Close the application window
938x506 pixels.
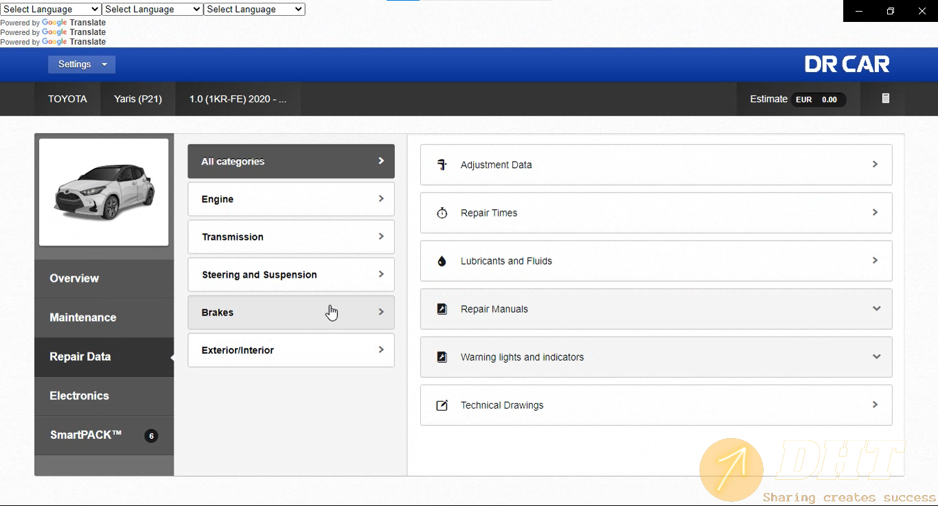point(922,11)
